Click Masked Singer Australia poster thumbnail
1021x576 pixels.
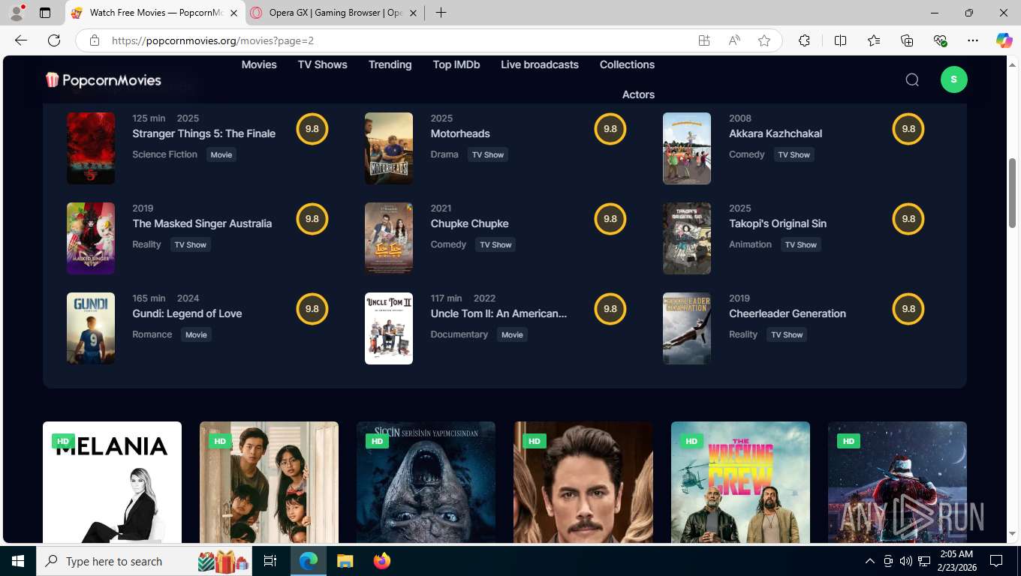pyautogui.click(x=91, y=238)
